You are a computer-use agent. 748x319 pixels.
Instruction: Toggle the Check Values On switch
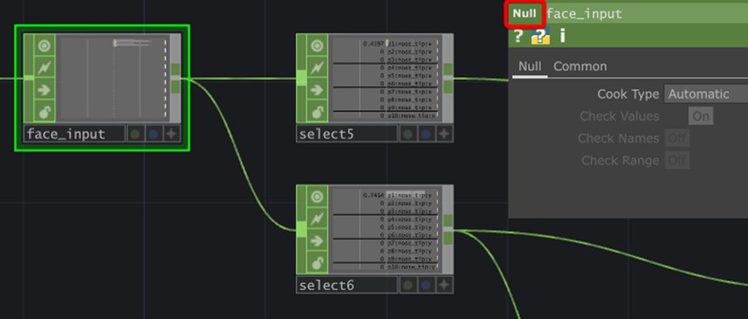tap(700, 116)
